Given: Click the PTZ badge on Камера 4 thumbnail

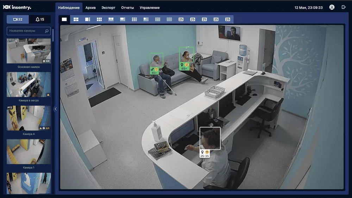Looking at the screenshot, I should point(10,108).
